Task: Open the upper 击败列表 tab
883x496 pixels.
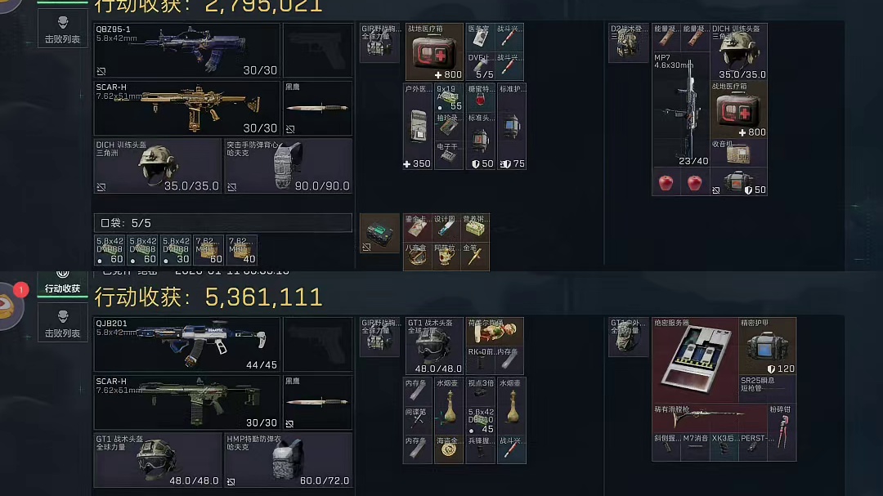Action: 62,29
